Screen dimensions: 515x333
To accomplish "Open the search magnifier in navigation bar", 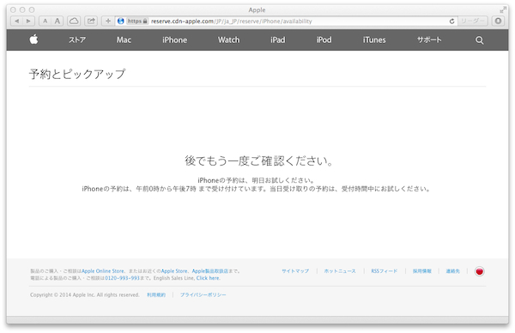I will [480, 40].
